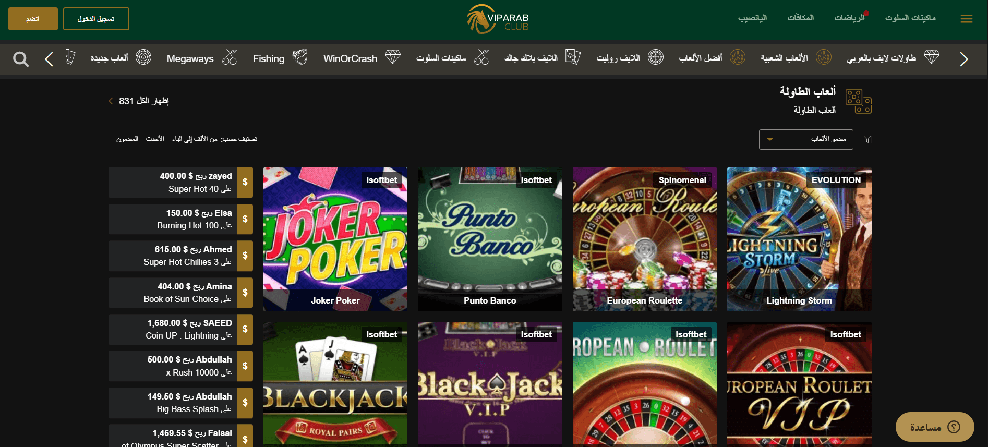Click the live roulette wheel icon
The height and width of the screenshot is (447, 988).
(x=656, y=57)
